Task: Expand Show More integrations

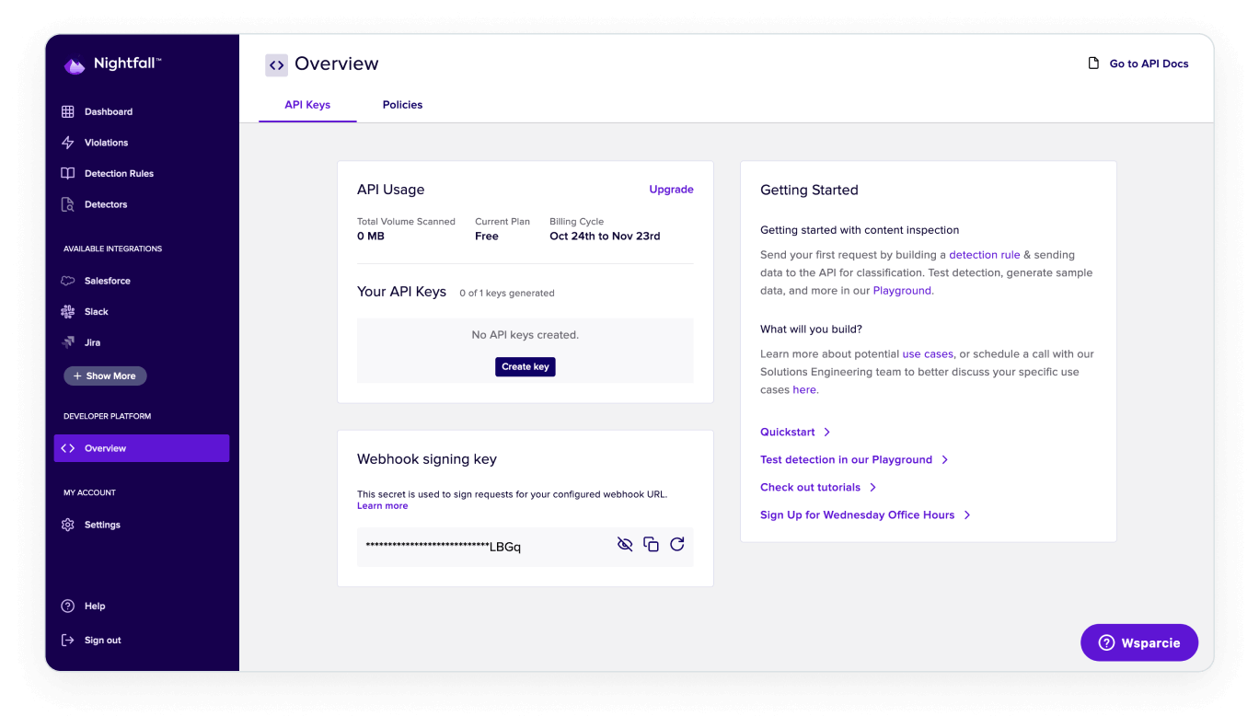Action: pyautogui.click(x=105, y=376)
